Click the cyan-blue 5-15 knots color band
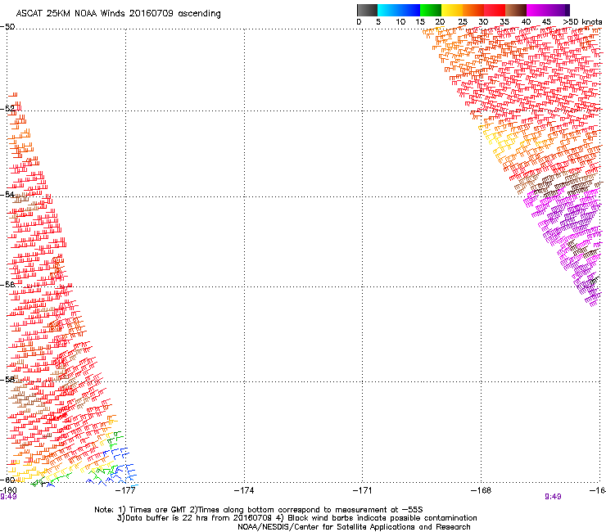This screenshot has height=532, width=606. point(399,10)
